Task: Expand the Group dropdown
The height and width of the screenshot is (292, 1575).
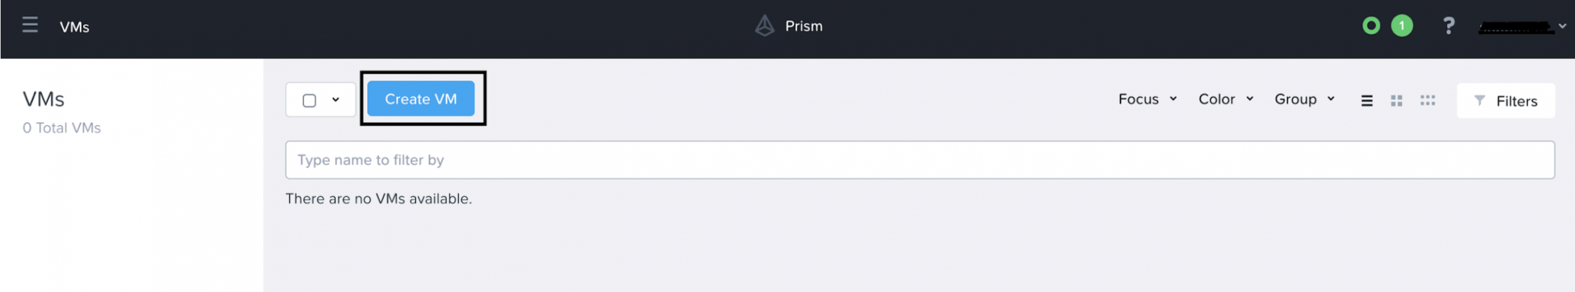Action: [1304, 99]
